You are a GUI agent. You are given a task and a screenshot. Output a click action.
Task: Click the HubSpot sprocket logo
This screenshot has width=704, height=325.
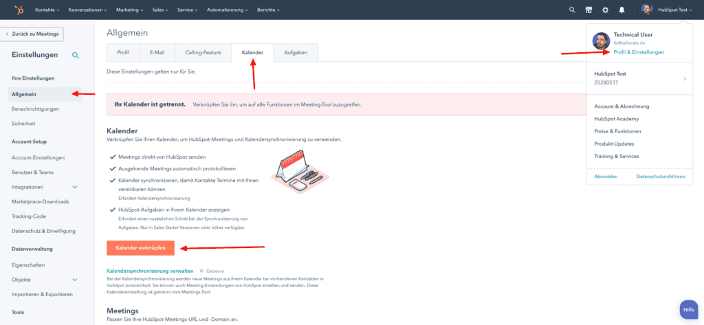(19, 10)
